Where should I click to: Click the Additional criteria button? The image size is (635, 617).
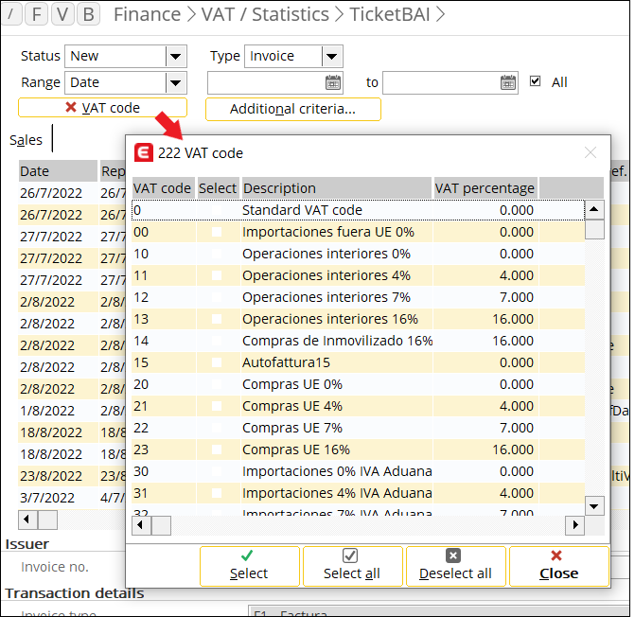tap(292, 109)
